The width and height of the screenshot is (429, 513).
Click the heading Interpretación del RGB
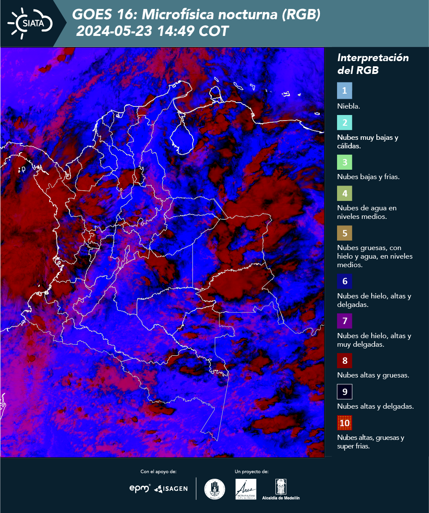[373, 64]
